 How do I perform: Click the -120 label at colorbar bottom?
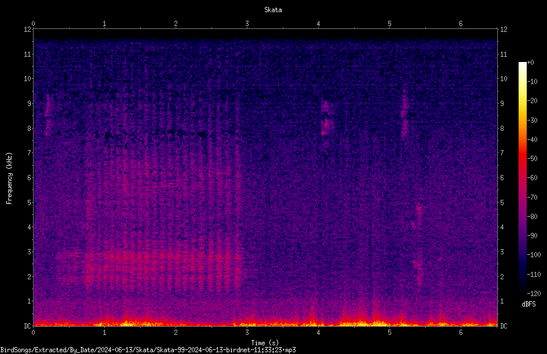point(534,293)
